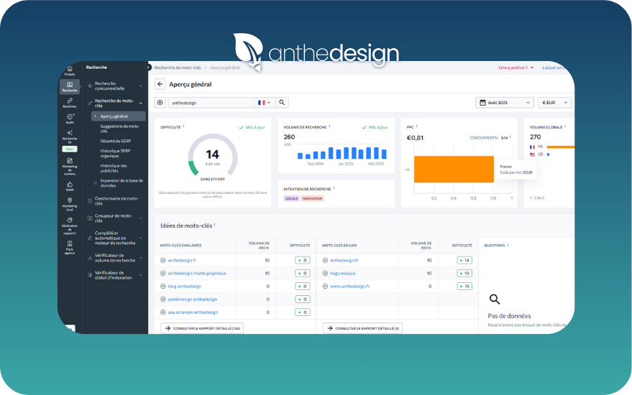Open the Projets section in sidebar

(x=70, y=71)
